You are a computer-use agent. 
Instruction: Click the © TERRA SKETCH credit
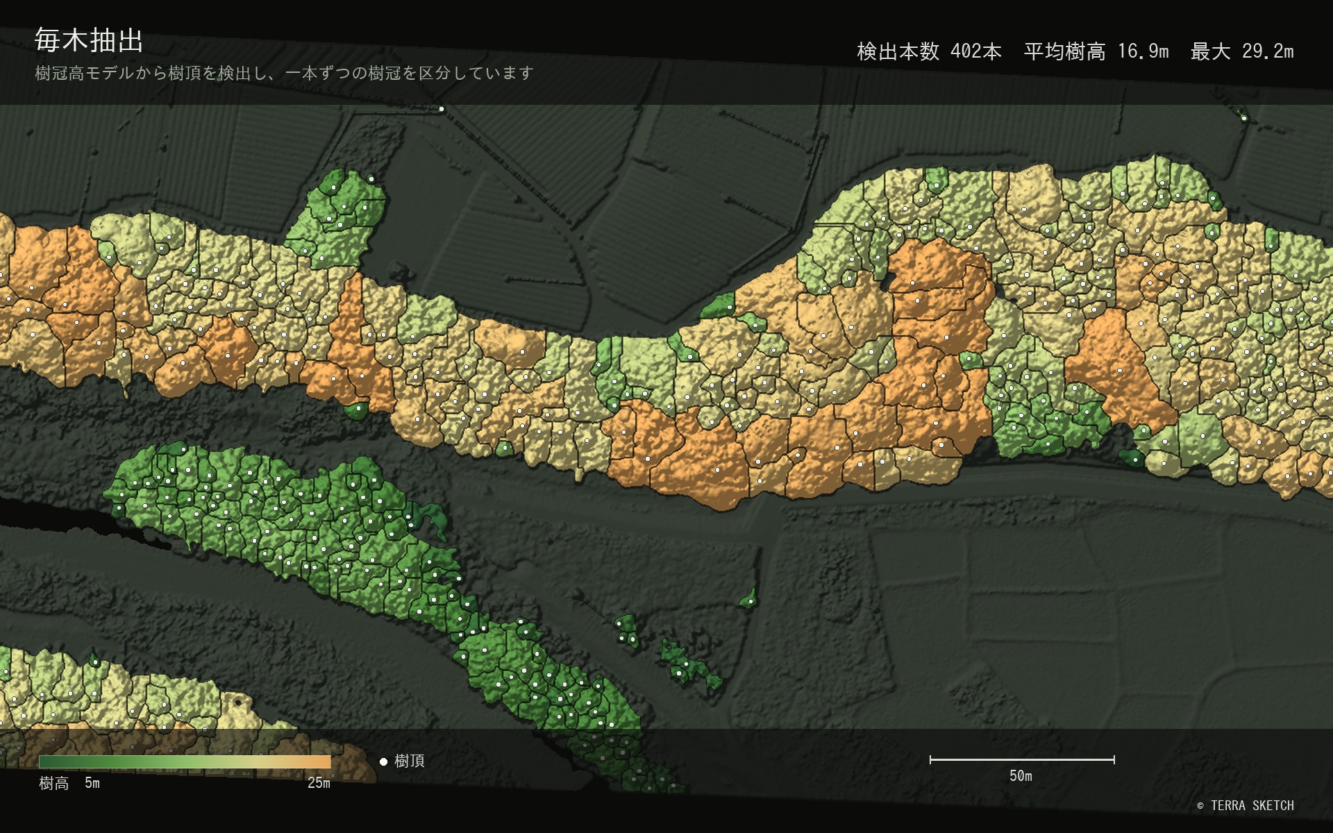tap(1246, 806)
